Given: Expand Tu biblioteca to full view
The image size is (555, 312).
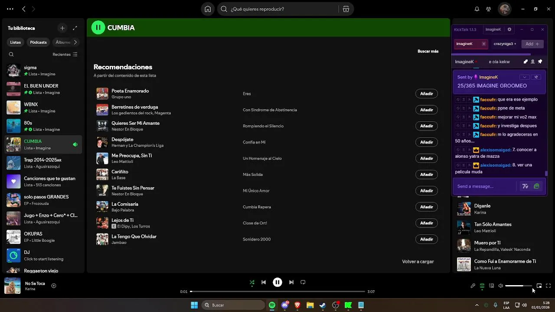Looking at the screenshot, I should [x=75, y=28].
